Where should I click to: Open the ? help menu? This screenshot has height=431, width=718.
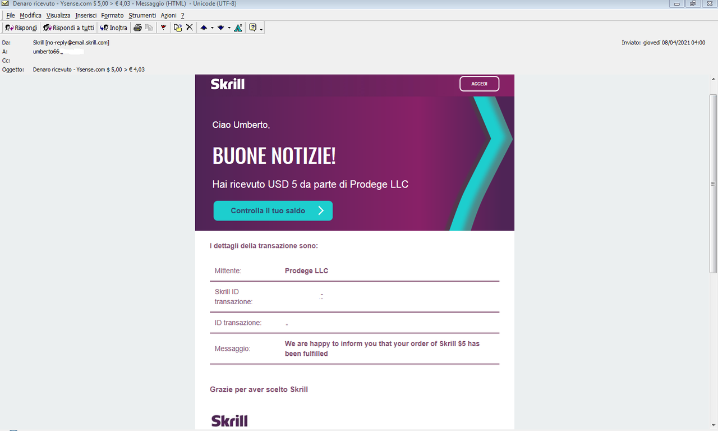[182, 16]
